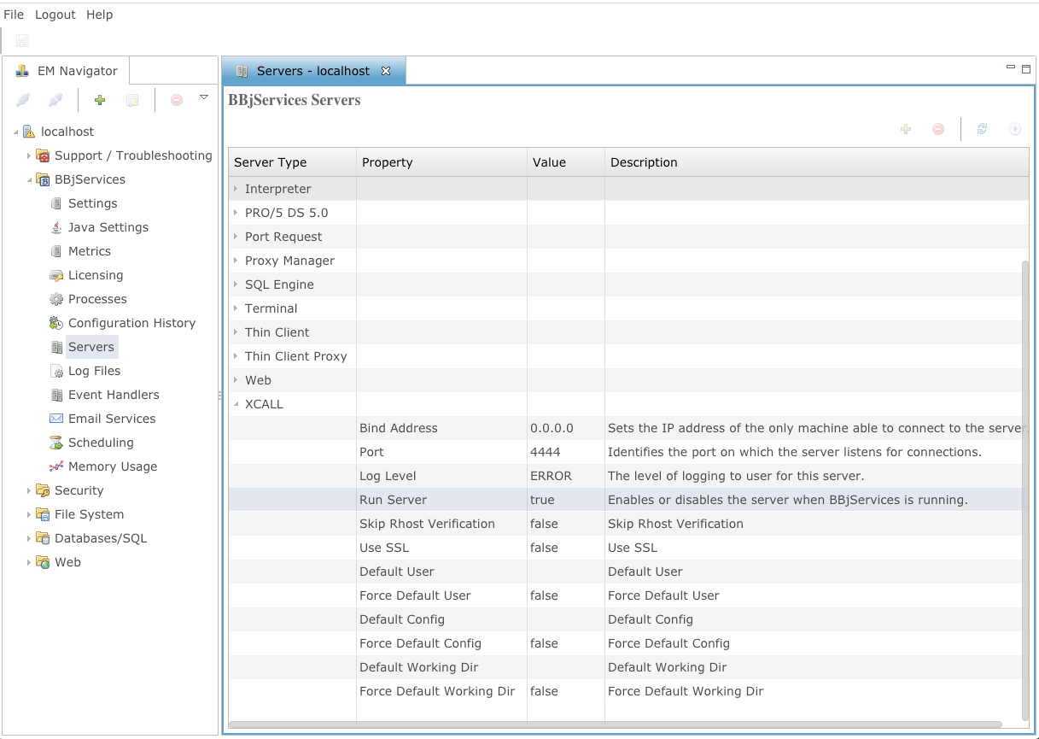Click the Email Services envelope icon
The width and height of the screenshot is (1039, 739).
point(56,419)
